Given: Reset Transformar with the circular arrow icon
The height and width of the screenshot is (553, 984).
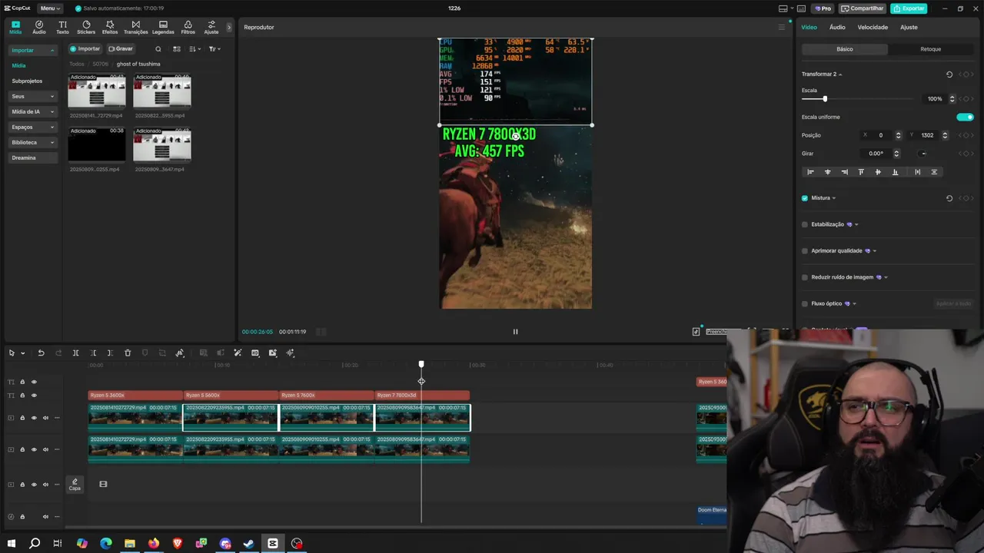Looking at the screenshot, I should 949,75.
